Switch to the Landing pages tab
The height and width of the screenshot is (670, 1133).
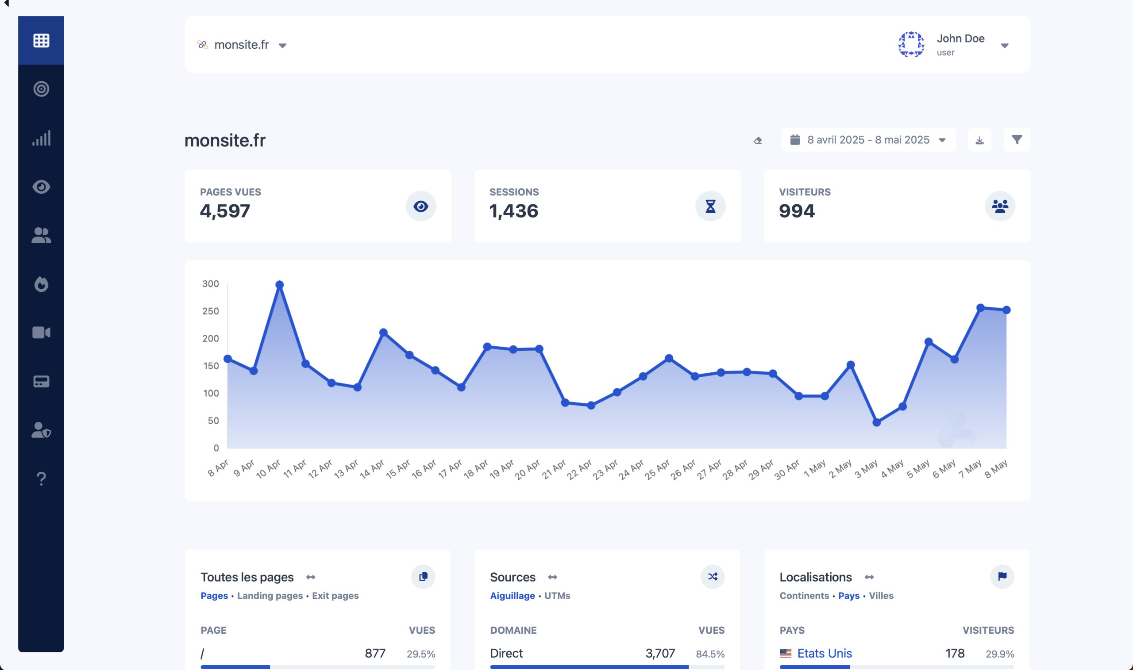pyautogui.click(x=270, y=596)
